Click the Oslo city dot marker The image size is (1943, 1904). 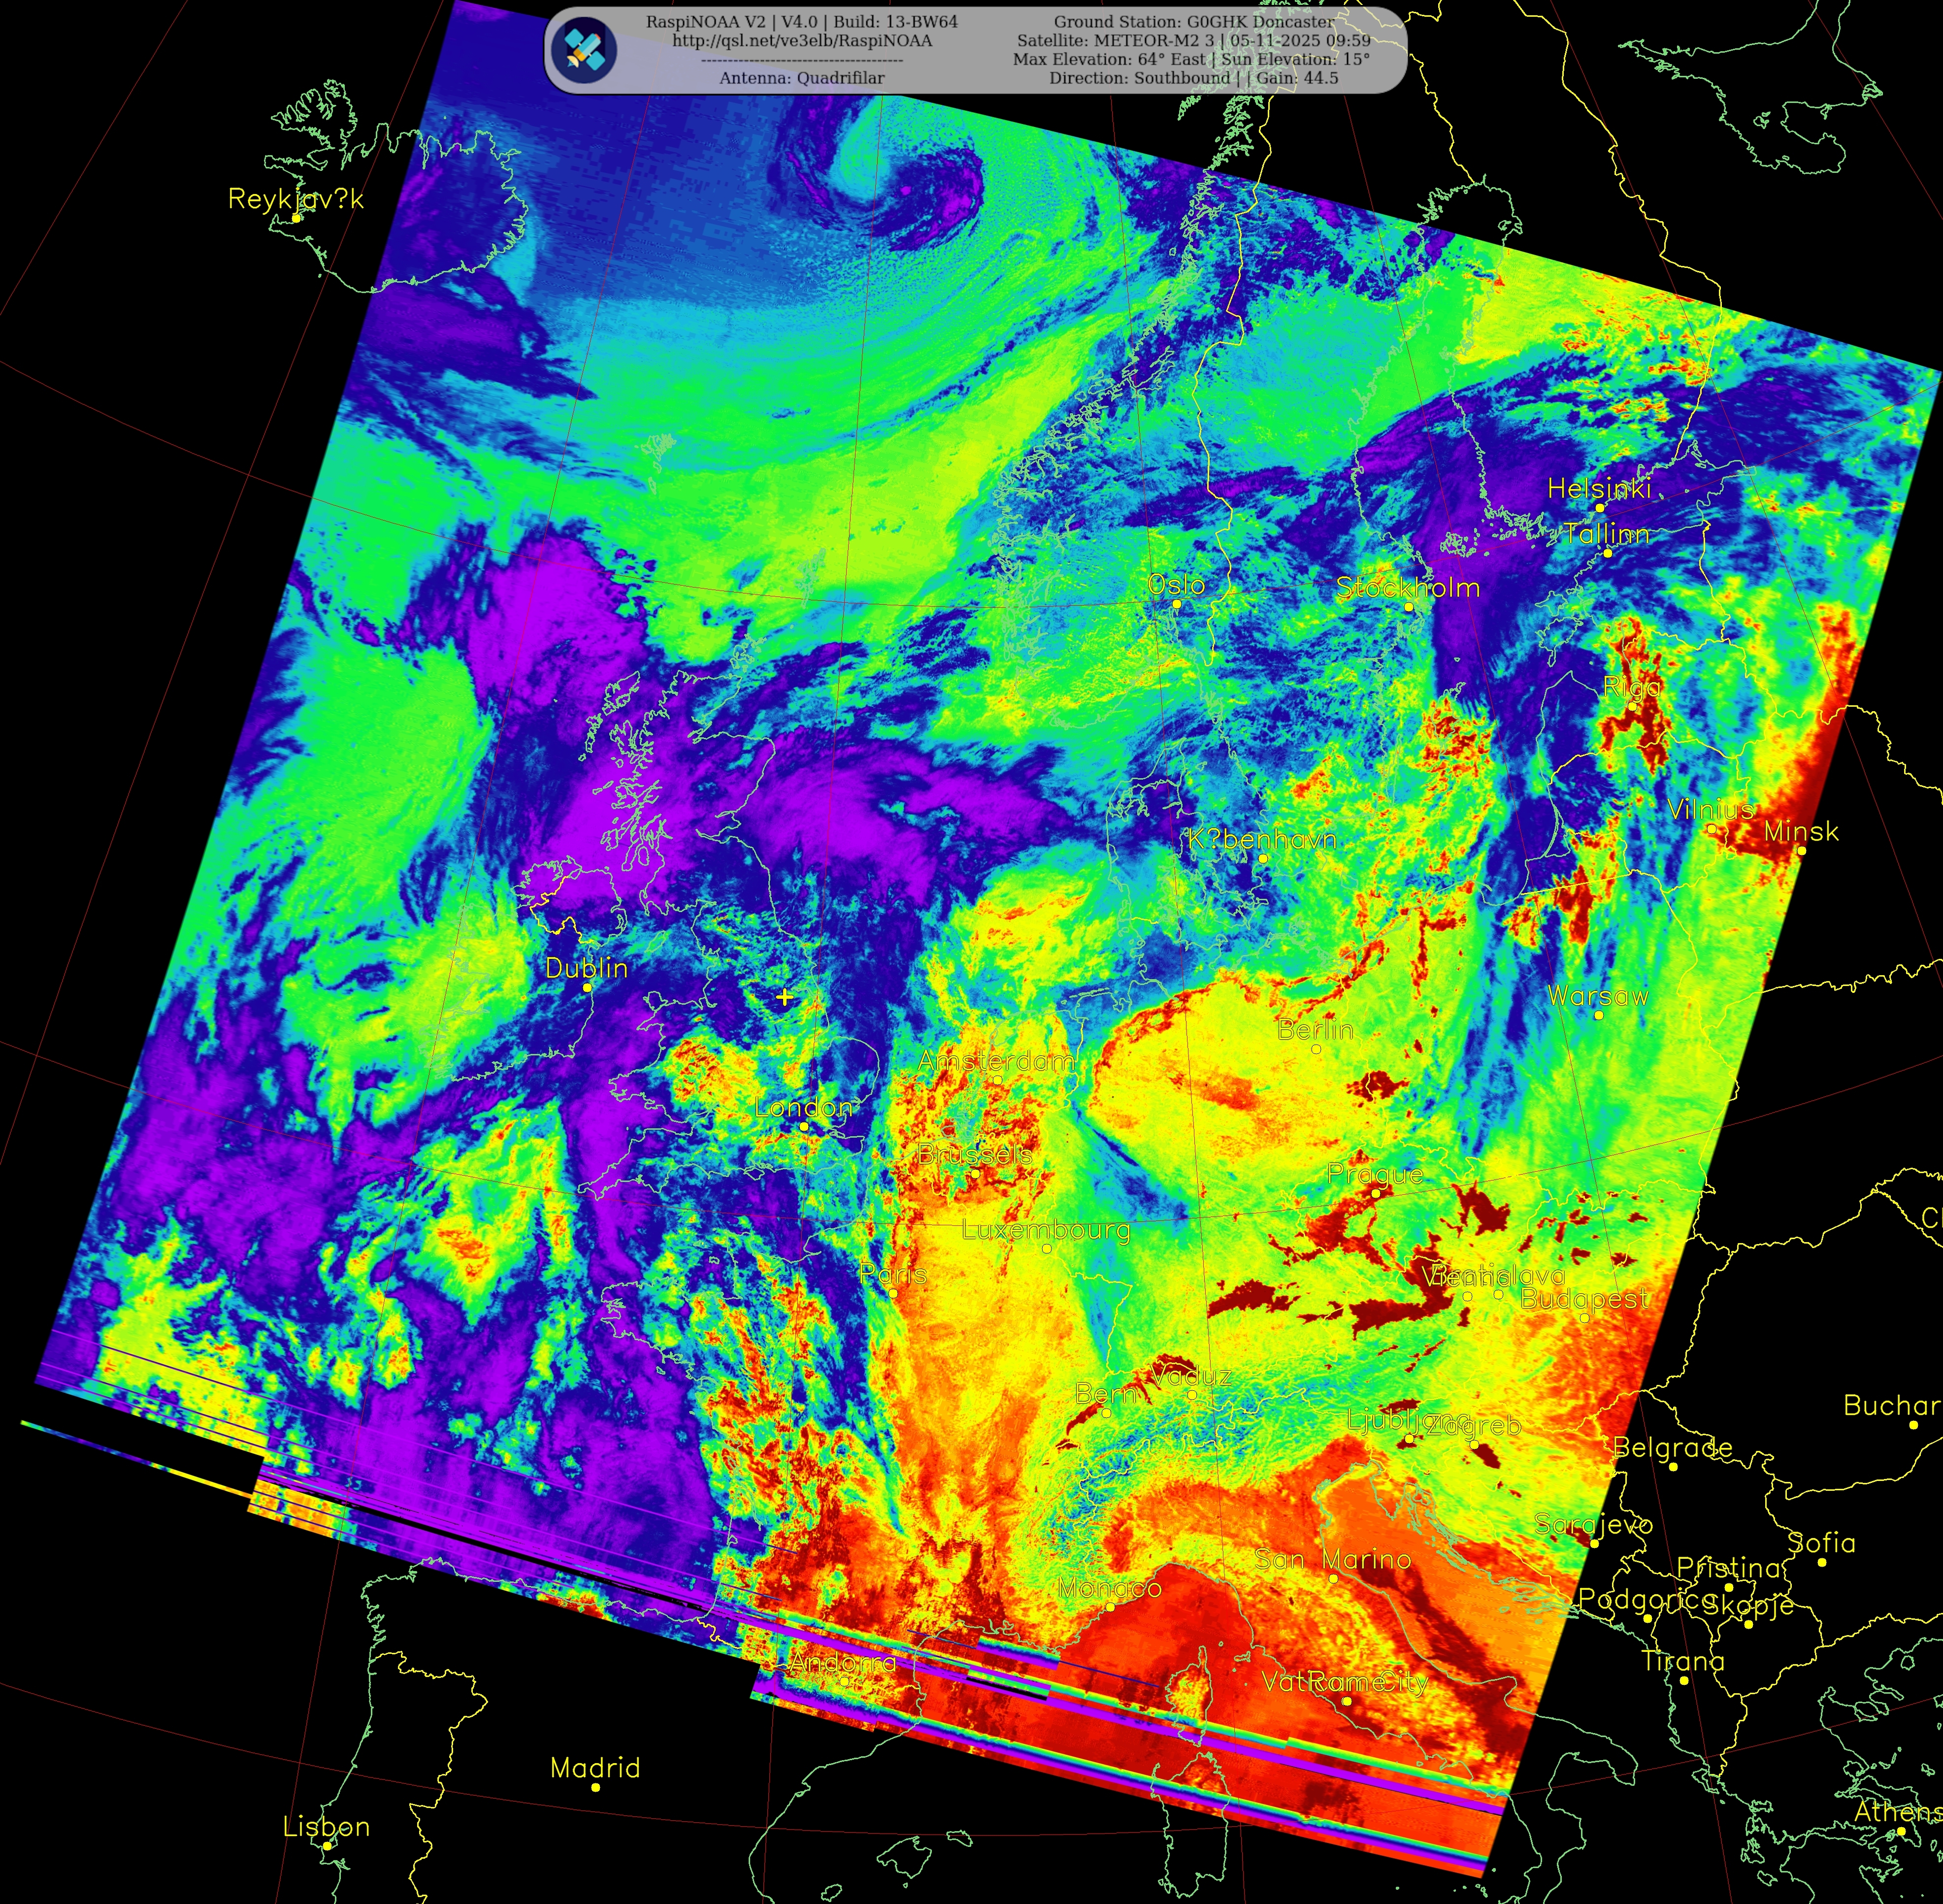tap(1177, 604)
